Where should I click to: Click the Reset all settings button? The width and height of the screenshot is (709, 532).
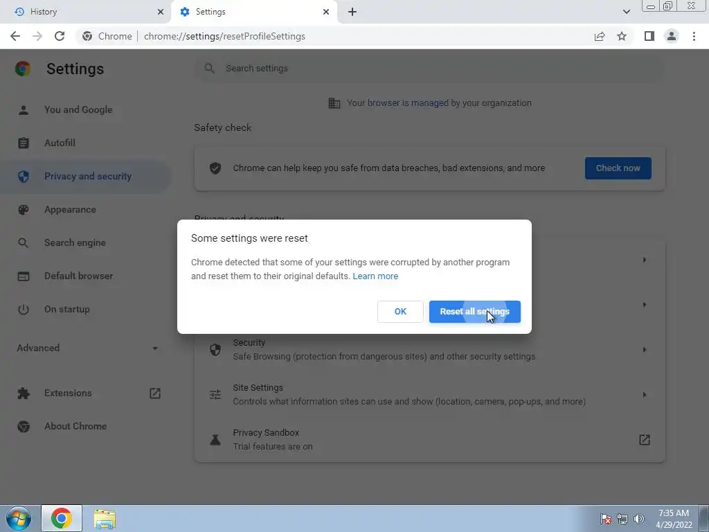click(475, 312)
